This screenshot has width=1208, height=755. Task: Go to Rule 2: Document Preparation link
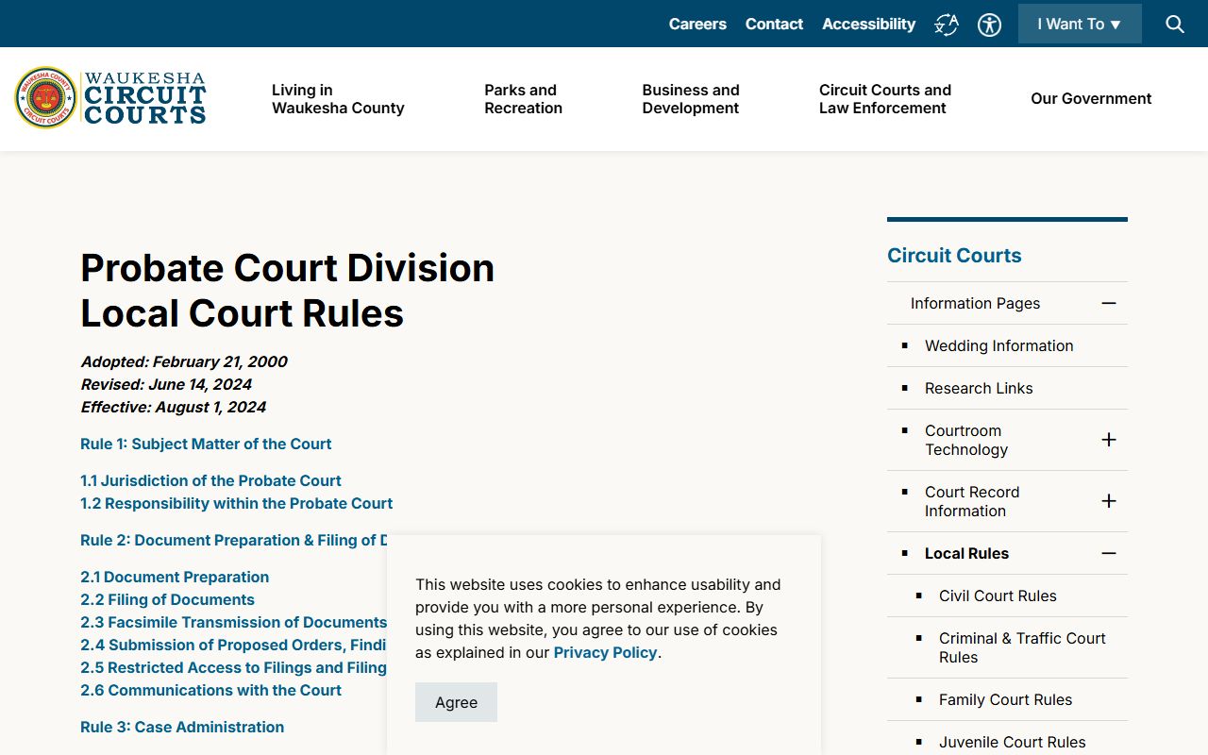tap(233, 540)
